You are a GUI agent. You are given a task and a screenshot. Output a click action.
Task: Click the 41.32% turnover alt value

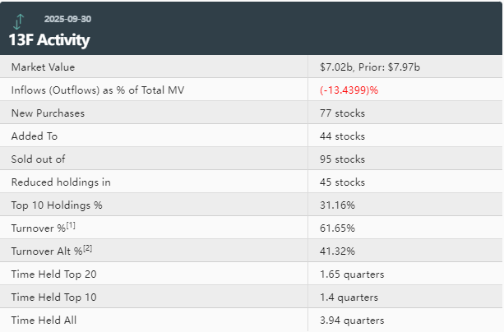pyautogui.click(x=338, y=251)
